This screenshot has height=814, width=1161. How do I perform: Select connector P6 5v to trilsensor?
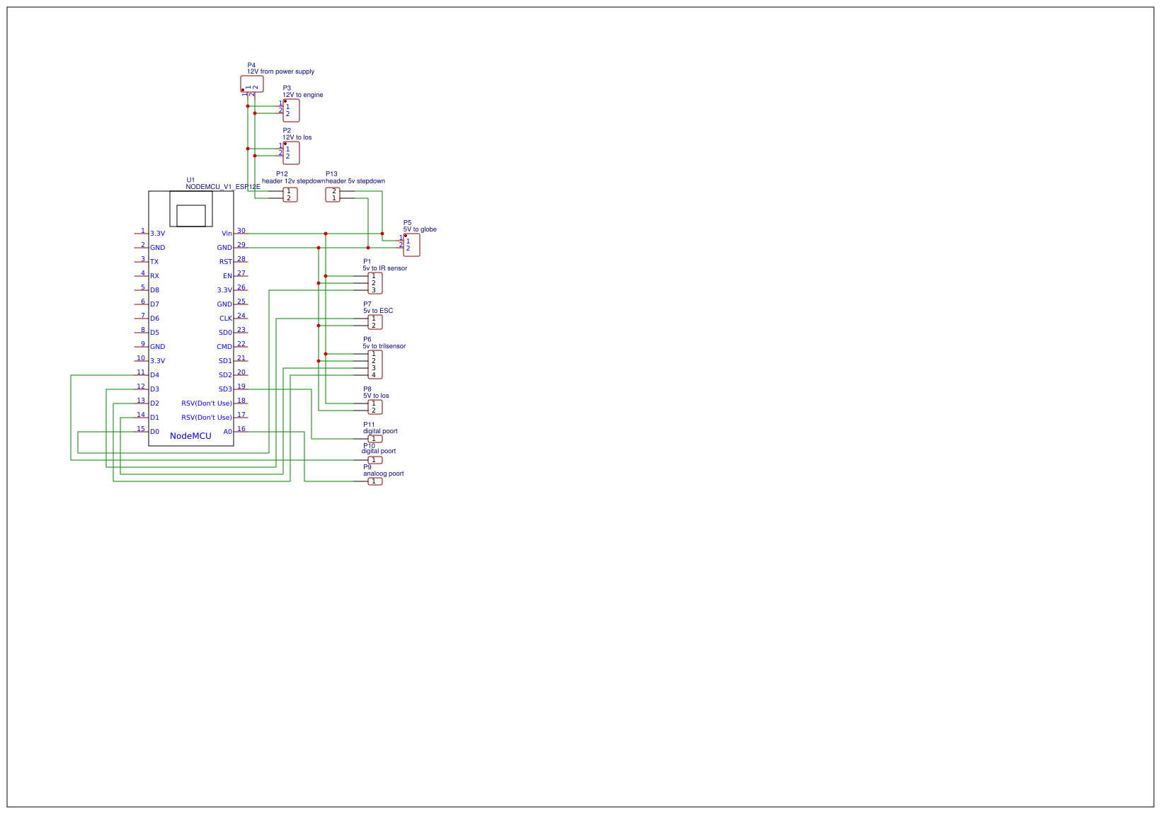374,364
